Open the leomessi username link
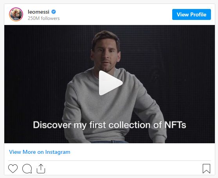The width and height of the screenshot is (218, 178). 38,12
